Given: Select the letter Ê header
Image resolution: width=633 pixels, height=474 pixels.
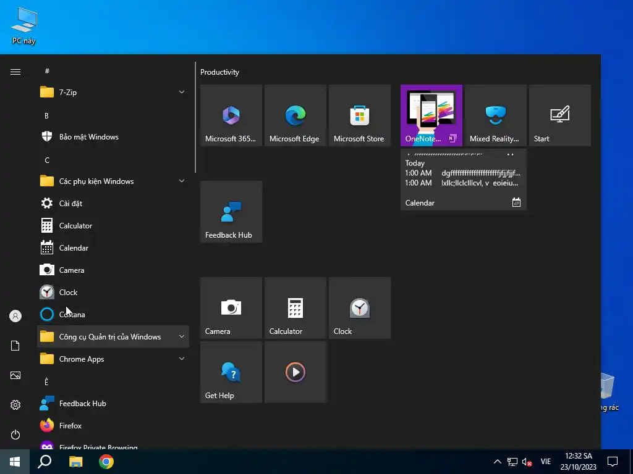Looking at the screenshot, I should click(x=47, y=381).
